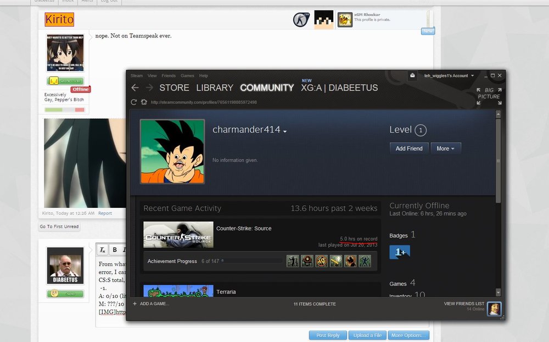
Task: Click Upload a File button
Action: point(367,335)
